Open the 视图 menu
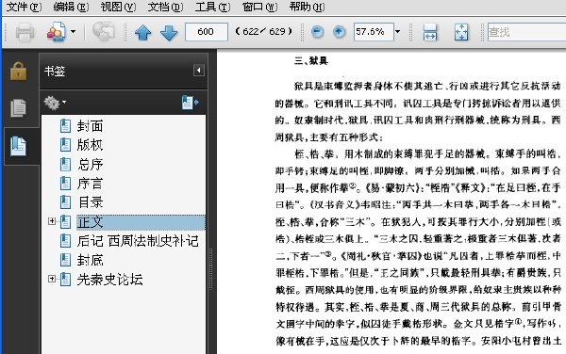The width and height of the screenshot is (566, 354). (x=118, y=7)
